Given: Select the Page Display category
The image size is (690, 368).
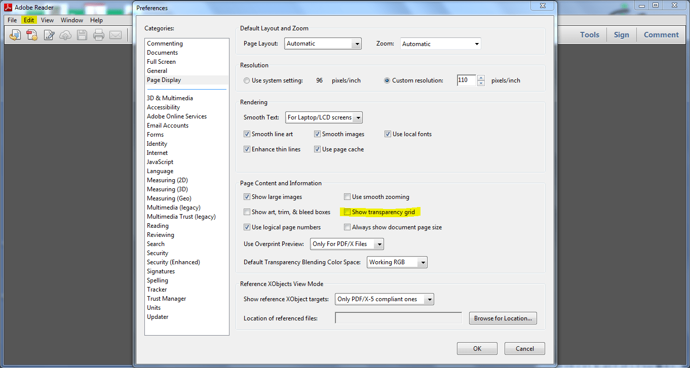Looking at the screenshot, I should point(164,80).
